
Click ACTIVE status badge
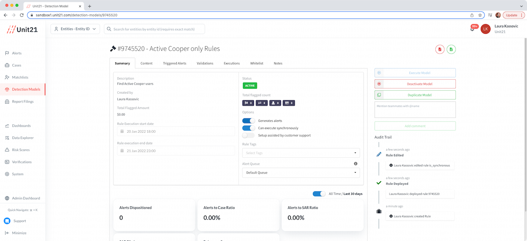click(250, 86)
